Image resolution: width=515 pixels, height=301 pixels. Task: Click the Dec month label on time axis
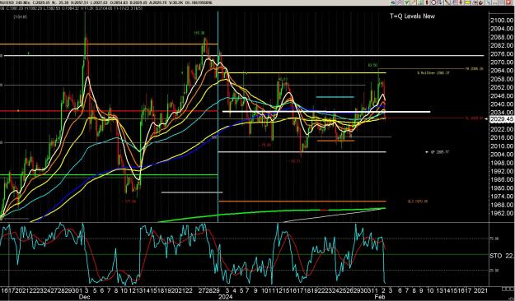coord(84,297)
